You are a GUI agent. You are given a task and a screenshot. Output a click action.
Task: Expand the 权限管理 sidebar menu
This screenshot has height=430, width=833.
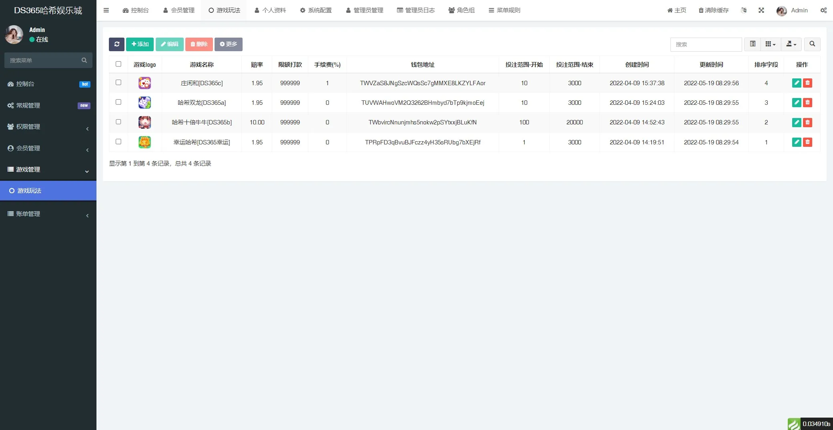tap(48, 127)
